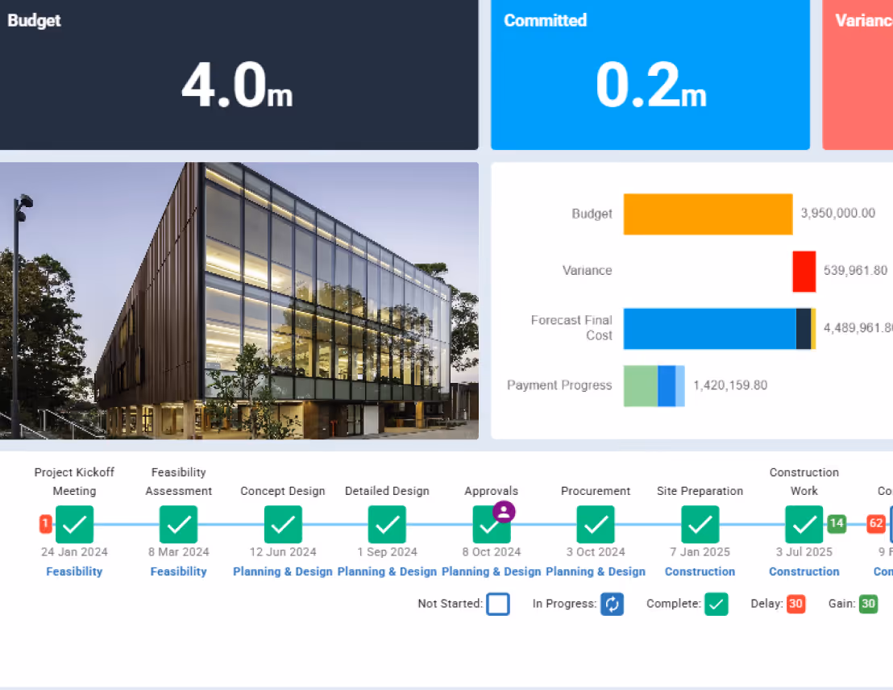Click the Feasibility Assessment milestone checkmark

click(178, 524)
